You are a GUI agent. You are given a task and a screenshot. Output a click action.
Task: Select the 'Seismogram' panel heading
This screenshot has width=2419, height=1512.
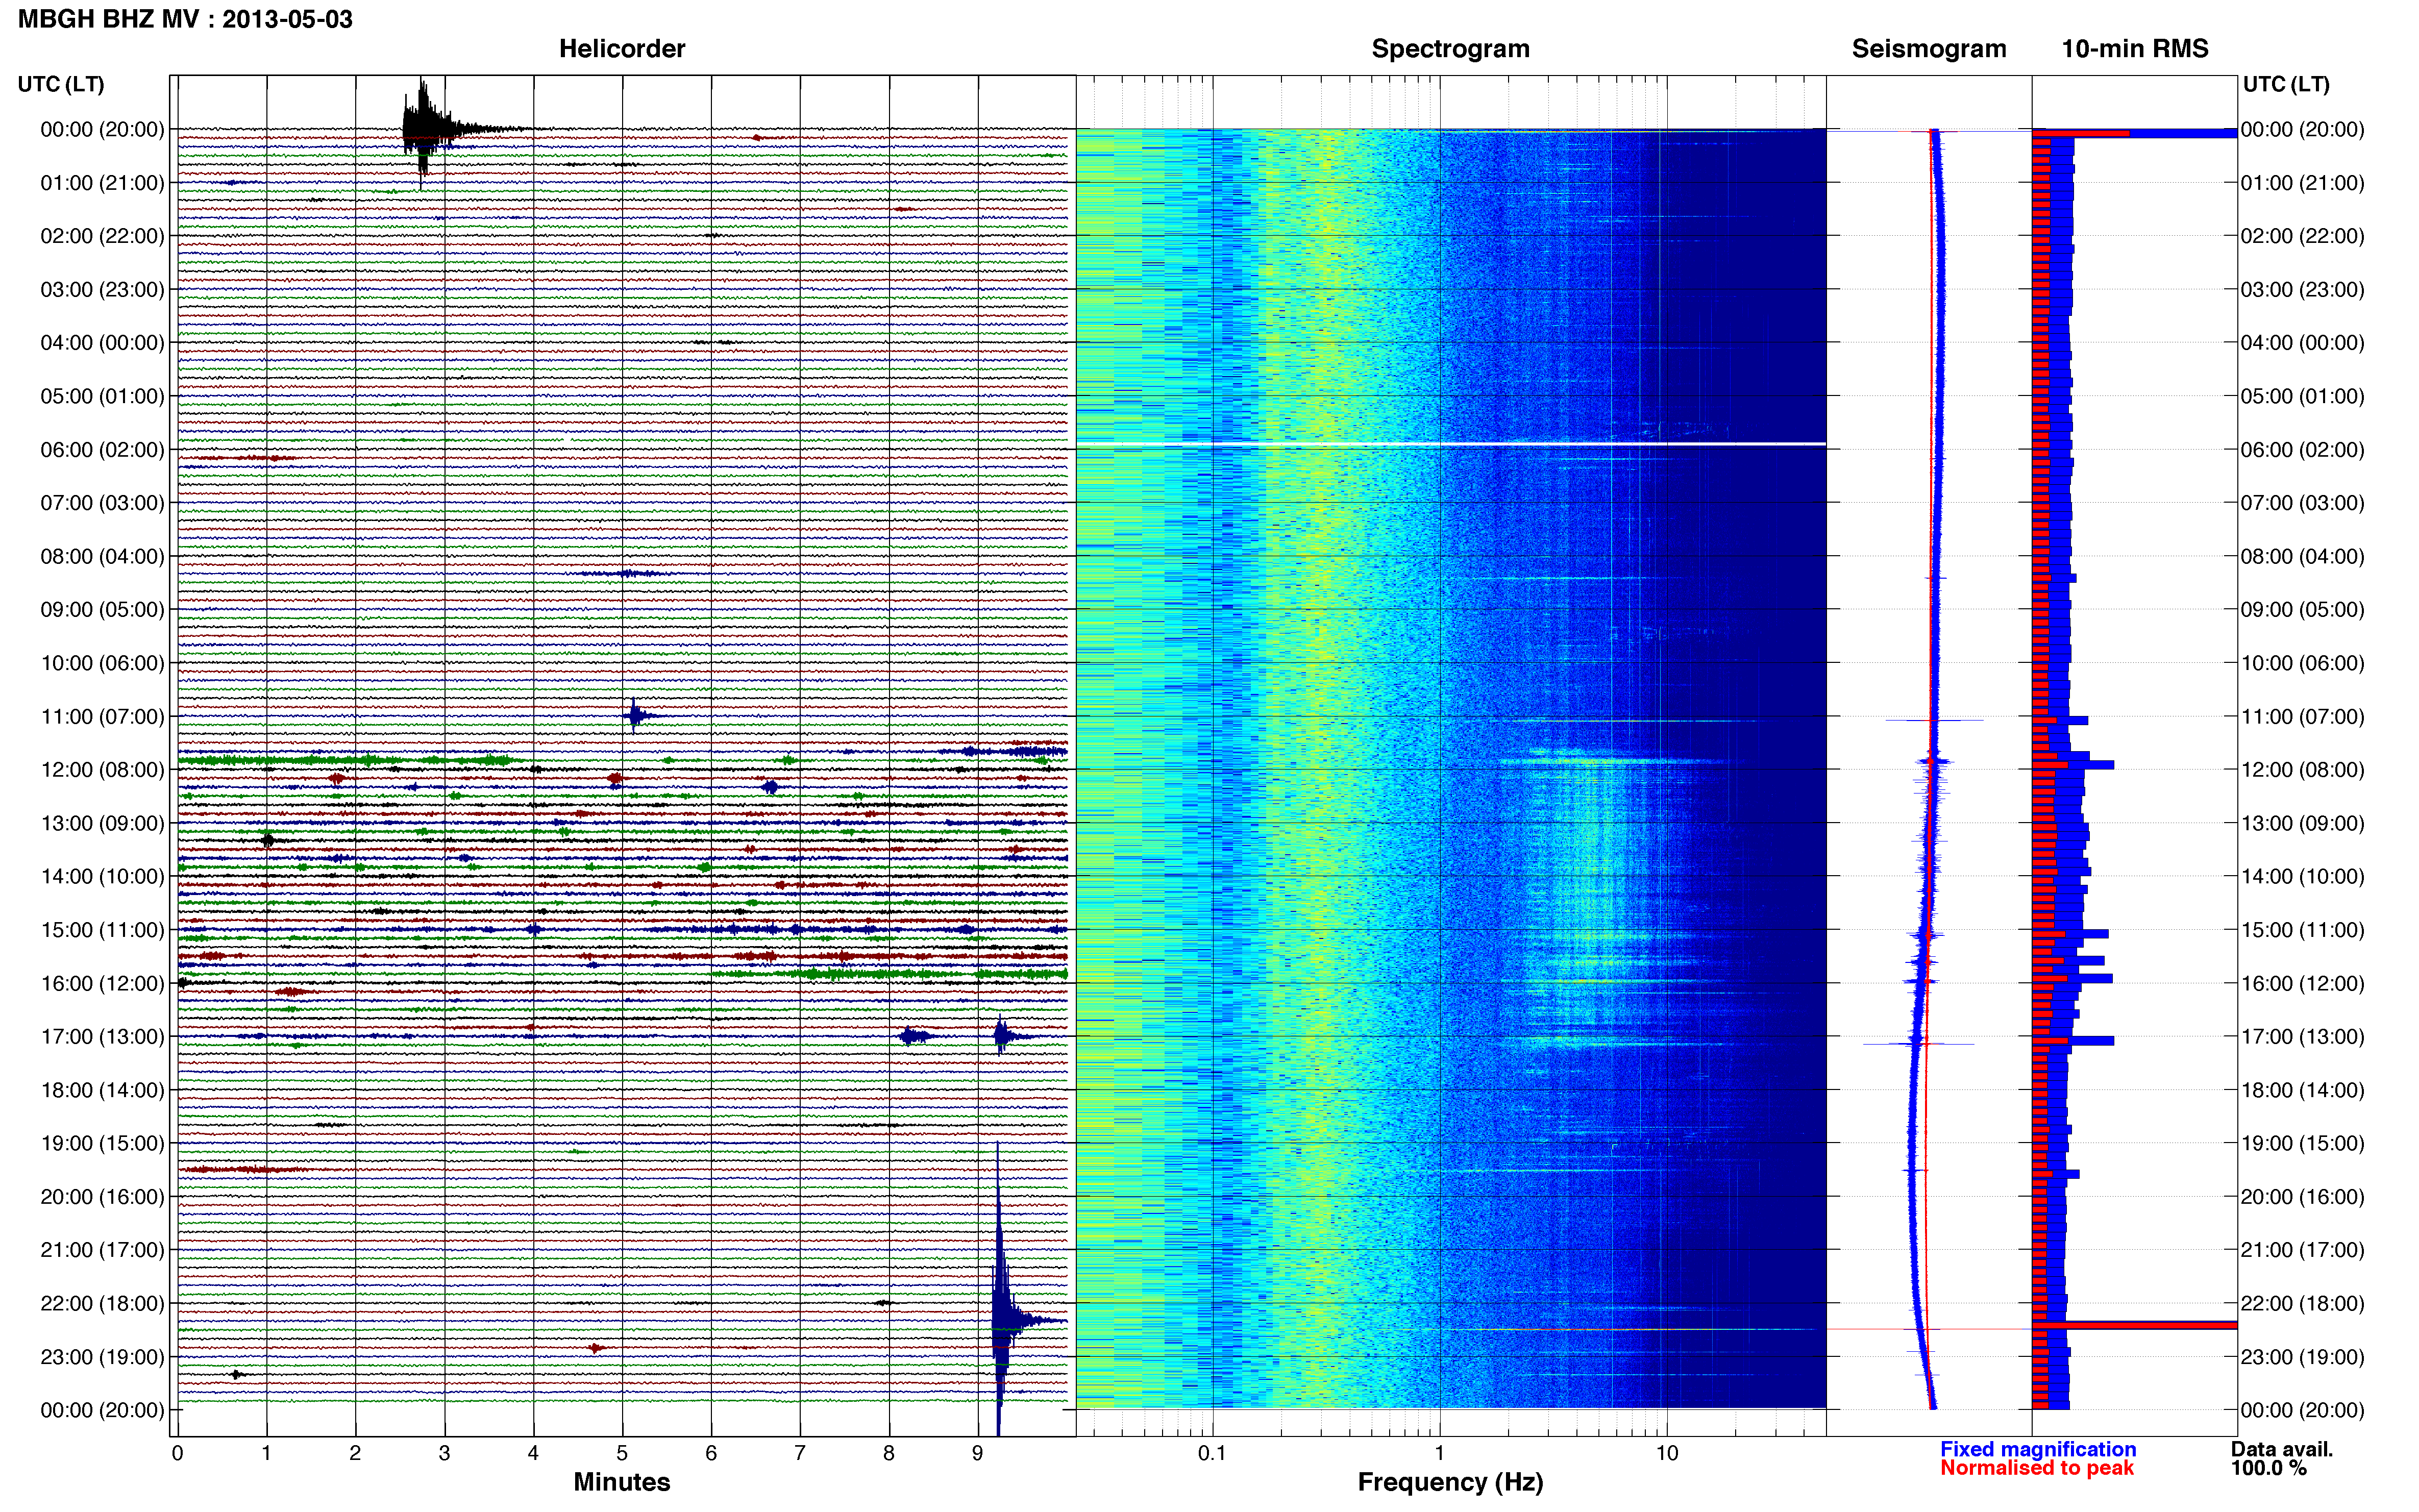click(1929, 49)
